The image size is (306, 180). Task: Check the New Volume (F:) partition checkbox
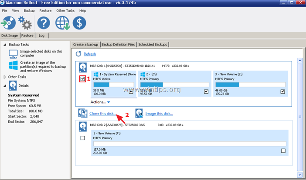click(283, 151)
